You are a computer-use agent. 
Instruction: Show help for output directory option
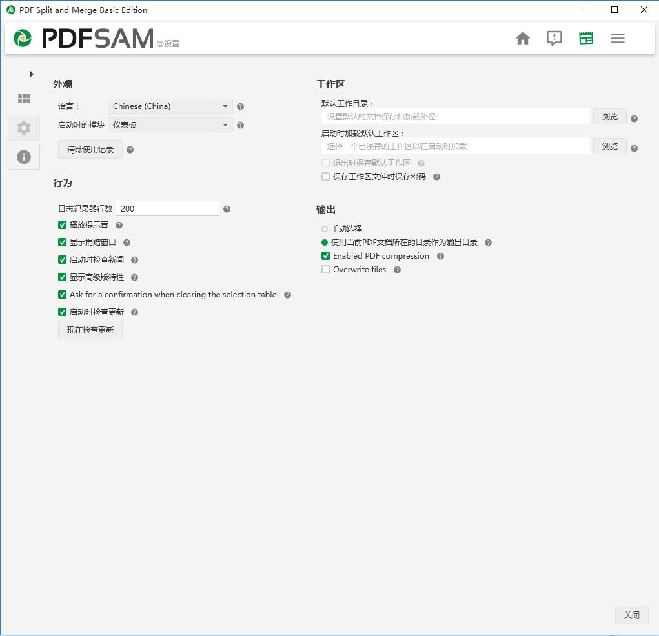(488, 243)
